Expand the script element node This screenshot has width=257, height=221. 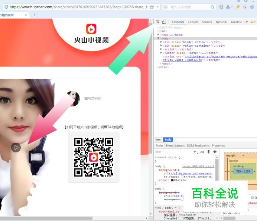point(161,49)
